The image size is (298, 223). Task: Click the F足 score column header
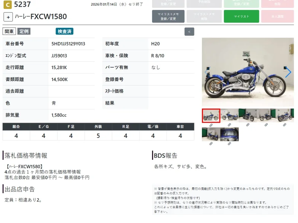pyautogui.click(x=71, y=127)
